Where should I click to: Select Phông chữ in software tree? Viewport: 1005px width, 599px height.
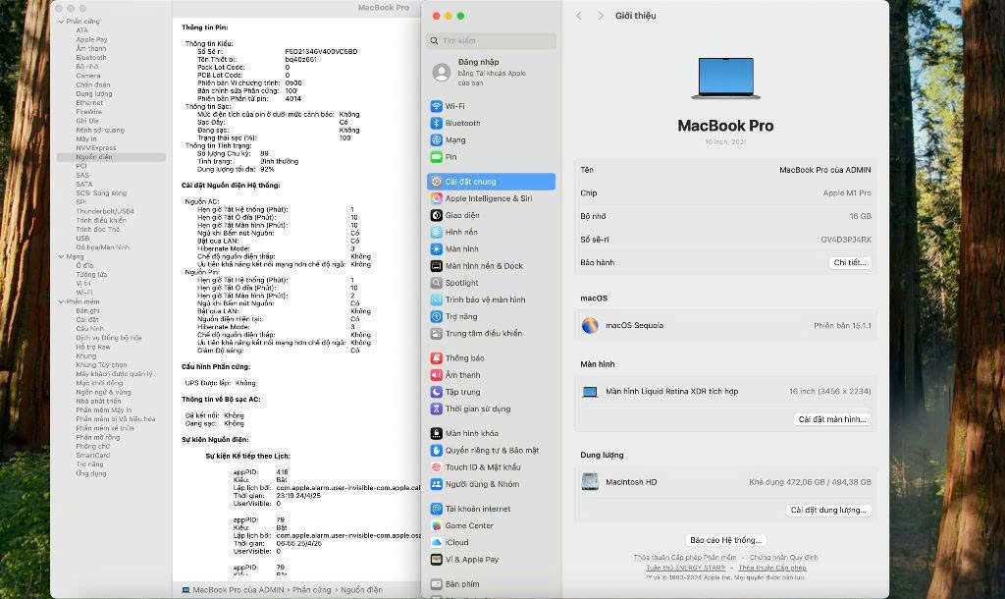coord(93,447)
